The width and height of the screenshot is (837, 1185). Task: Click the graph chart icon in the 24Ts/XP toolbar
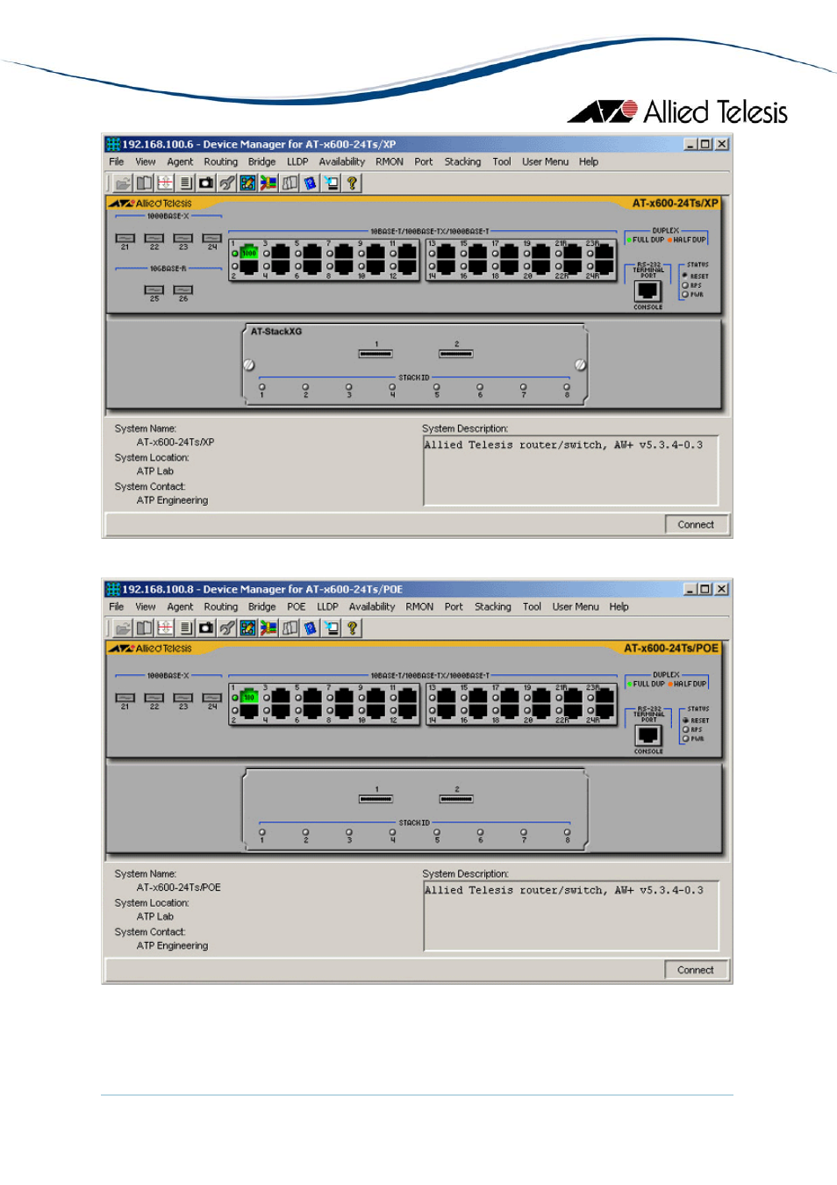(247, 183)
